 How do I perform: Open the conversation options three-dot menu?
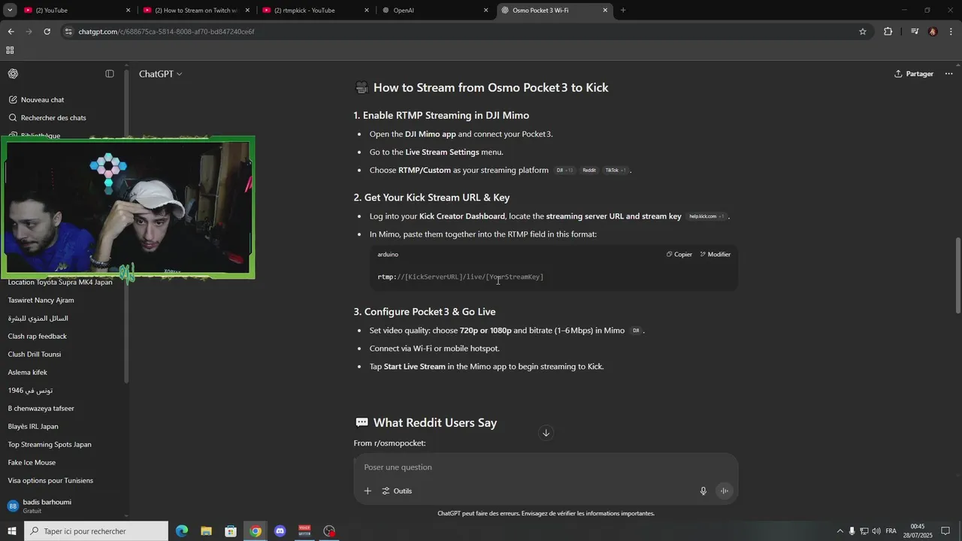point(948,74)
